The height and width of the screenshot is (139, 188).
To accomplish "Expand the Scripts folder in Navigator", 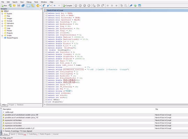I will coord(2,35).
